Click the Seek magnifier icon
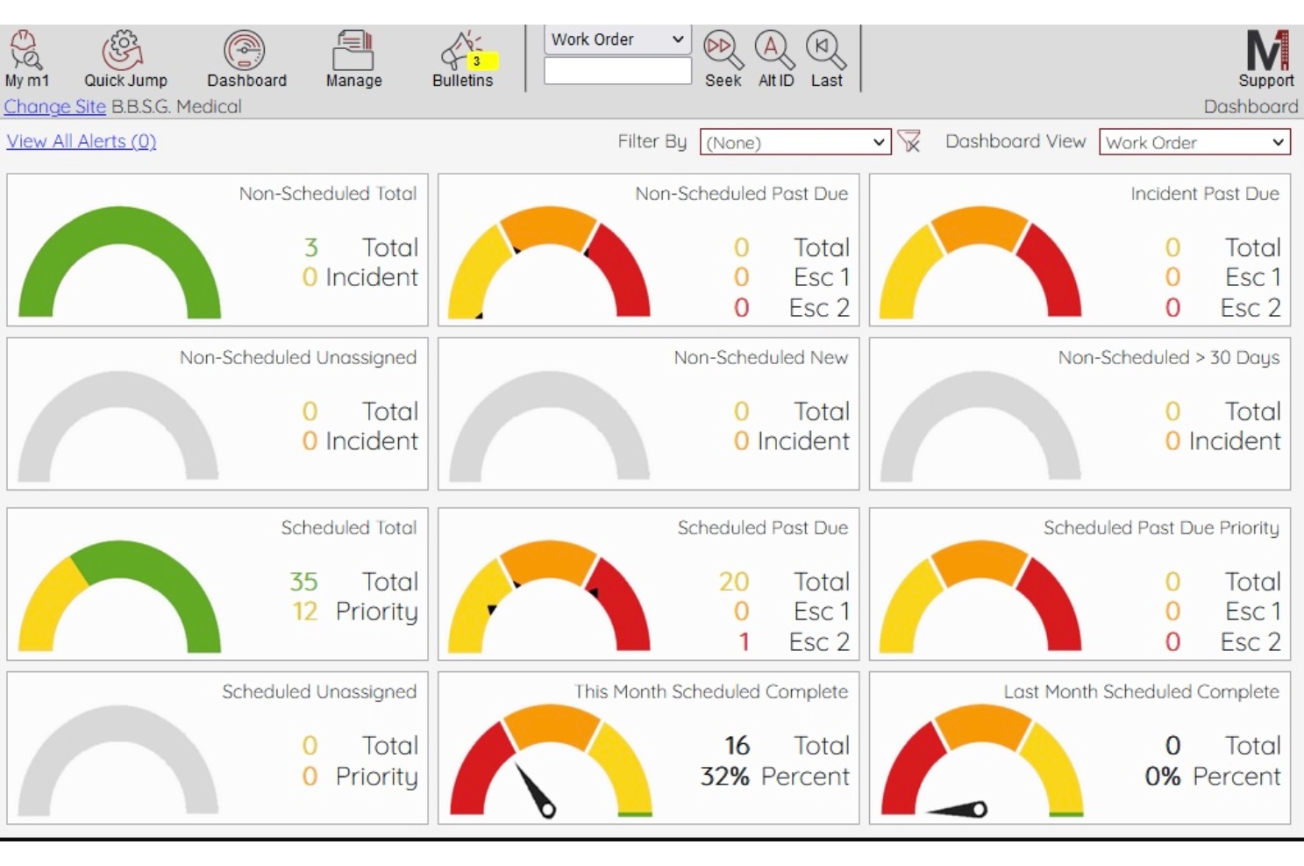Screen dimensions: 1304x866 [723, 51]
